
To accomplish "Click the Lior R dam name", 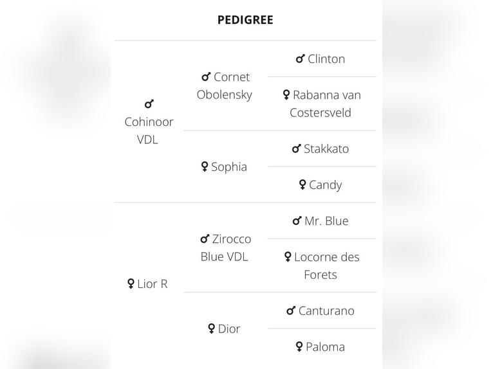I will coord(153,284).
